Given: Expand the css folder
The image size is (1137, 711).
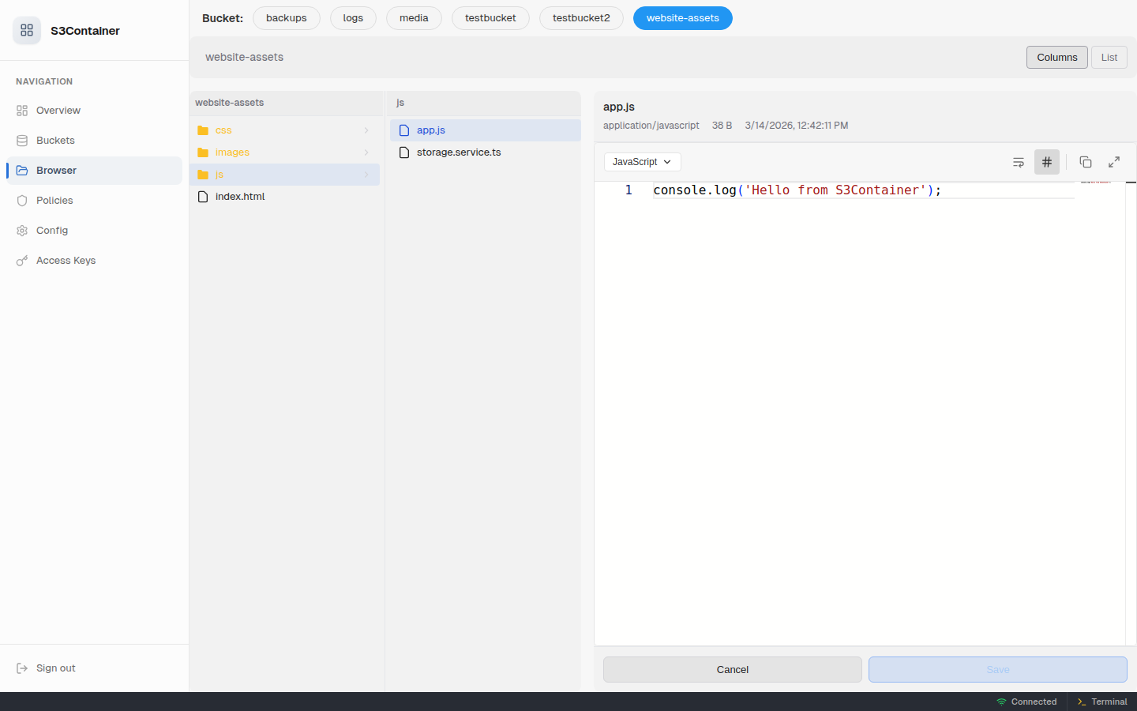Looking at the screenshot, I should coord(224,130).
